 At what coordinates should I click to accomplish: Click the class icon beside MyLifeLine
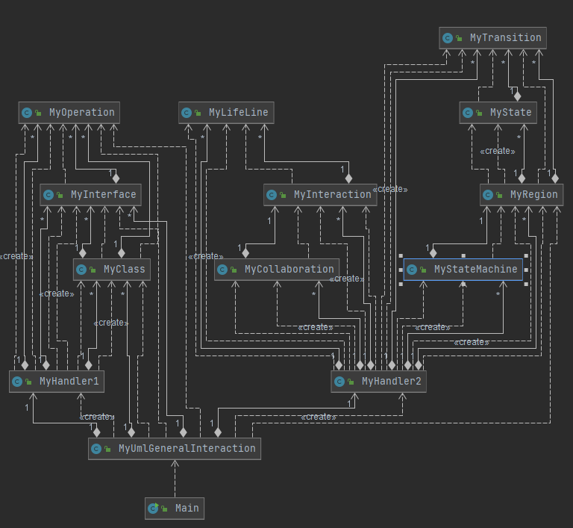coord(187,113)
